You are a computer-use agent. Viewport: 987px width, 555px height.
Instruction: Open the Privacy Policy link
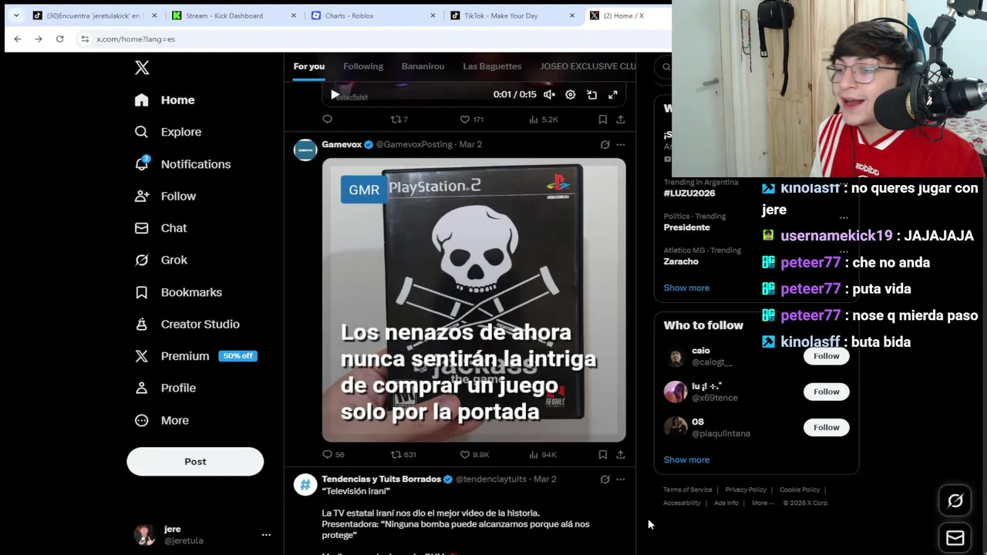tap(746, 489)
